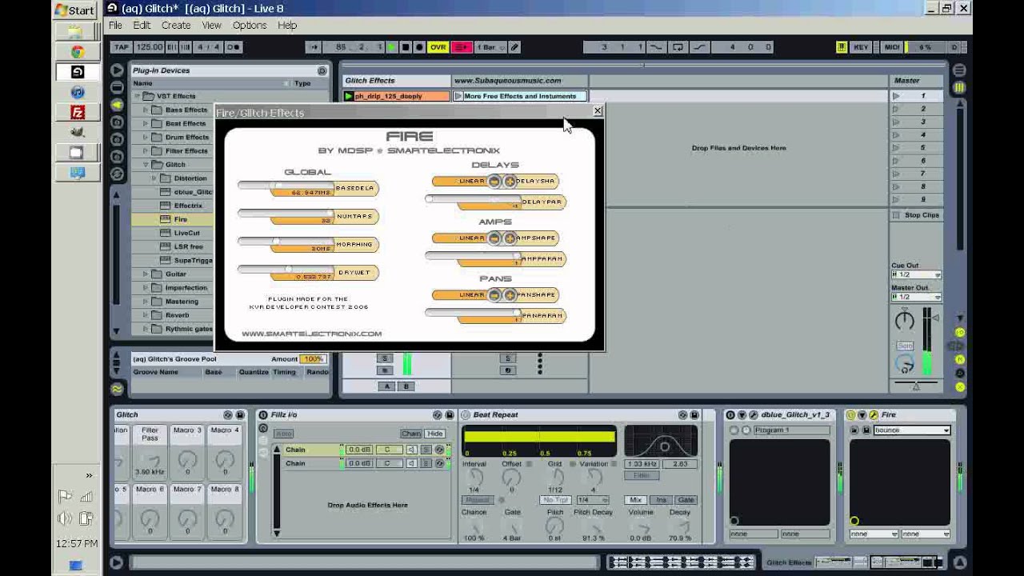Open the File menu
This screenshot has height=576, width=1024.
pyautogui.click(x=116, y=26)
